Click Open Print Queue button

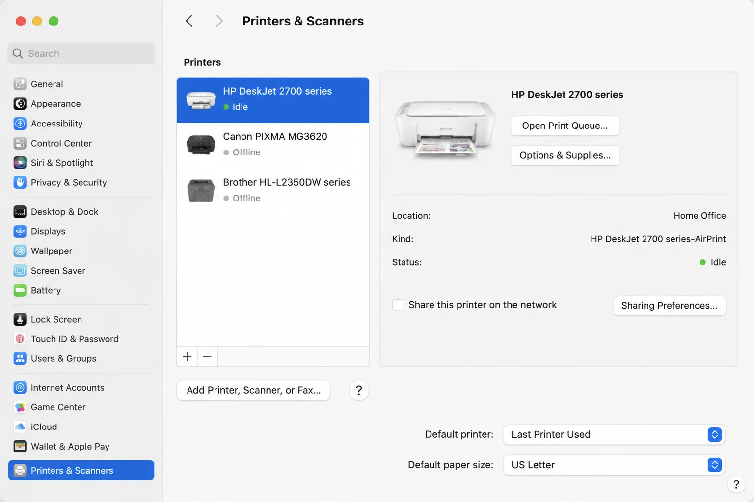coord(565,125)
